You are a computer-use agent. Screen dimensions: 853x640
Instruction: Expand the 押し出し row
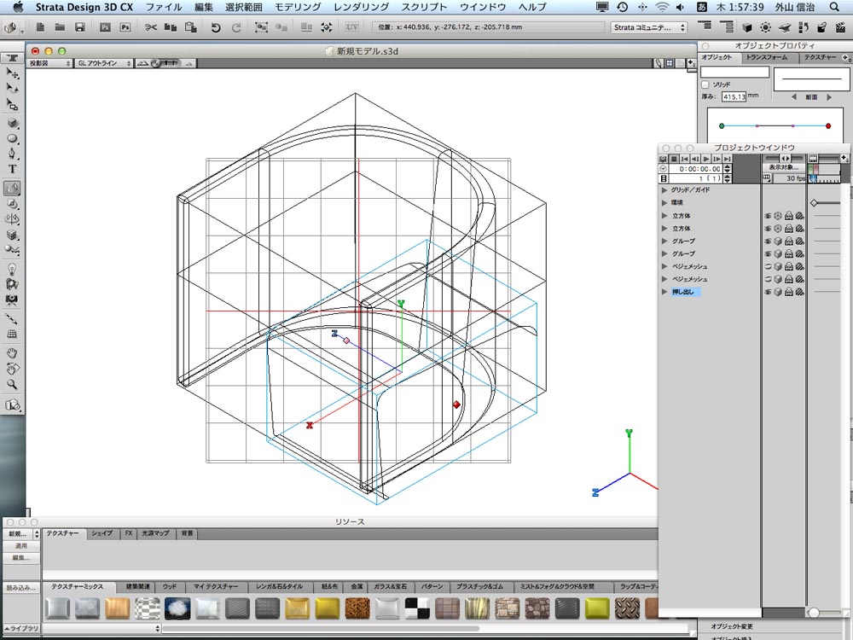coord(664,292)
